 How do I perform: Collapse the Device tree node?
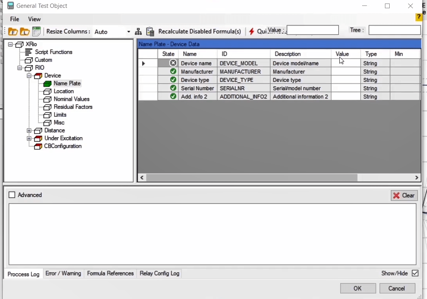click(29, 76)
